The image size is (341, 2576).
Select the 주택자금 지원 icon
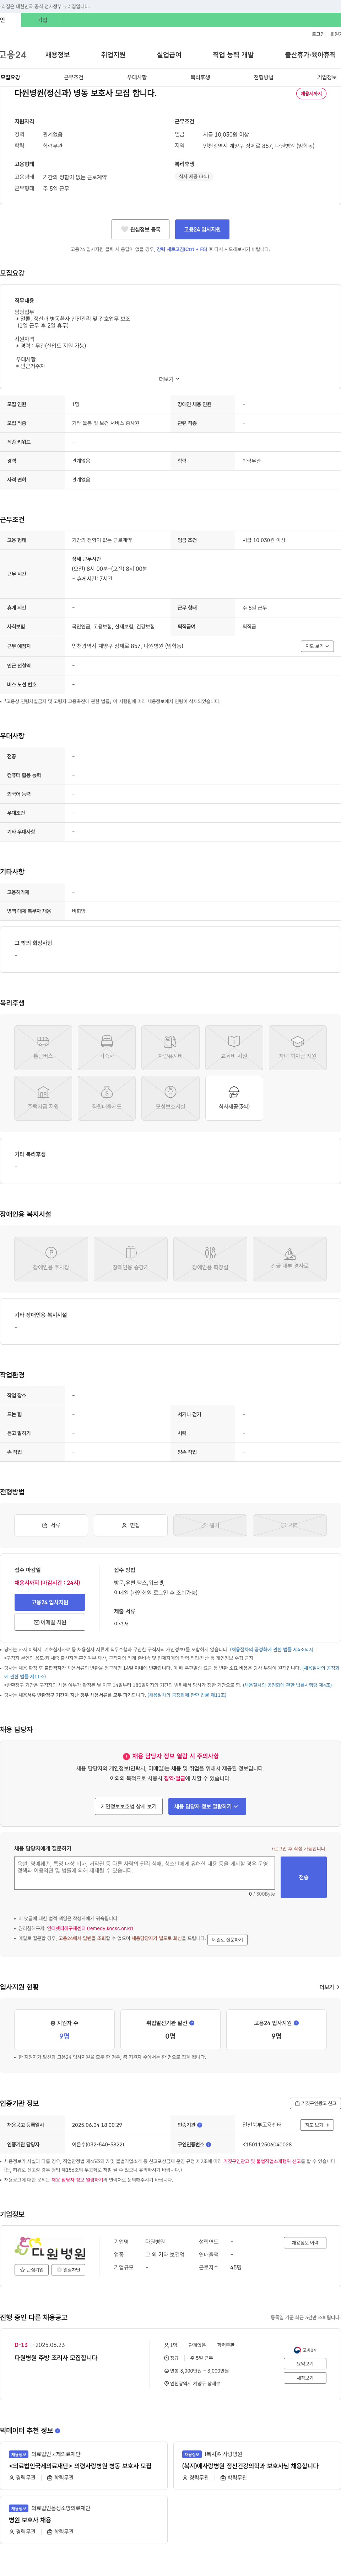pos(43,1098)
